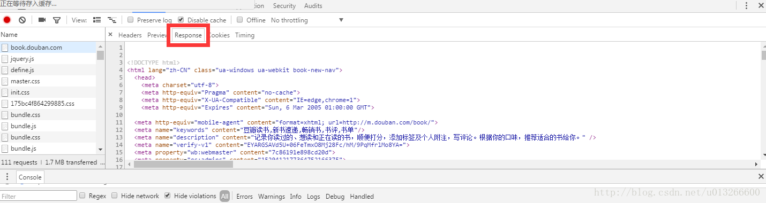
Task: Switch to Timing tab
Action: pos(245,35)
